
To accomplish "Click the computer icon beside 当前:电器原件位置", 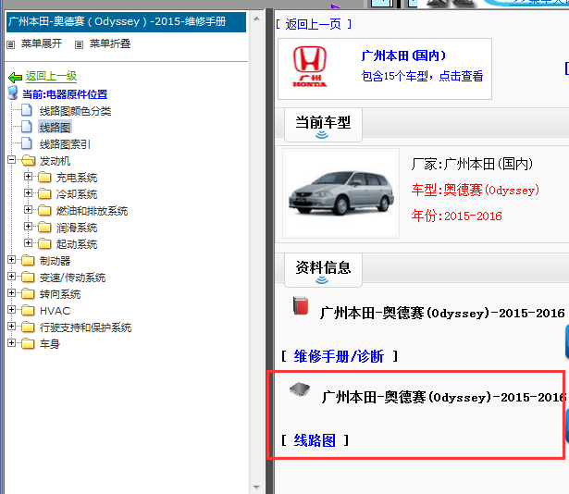I will (x=13, y=93).
